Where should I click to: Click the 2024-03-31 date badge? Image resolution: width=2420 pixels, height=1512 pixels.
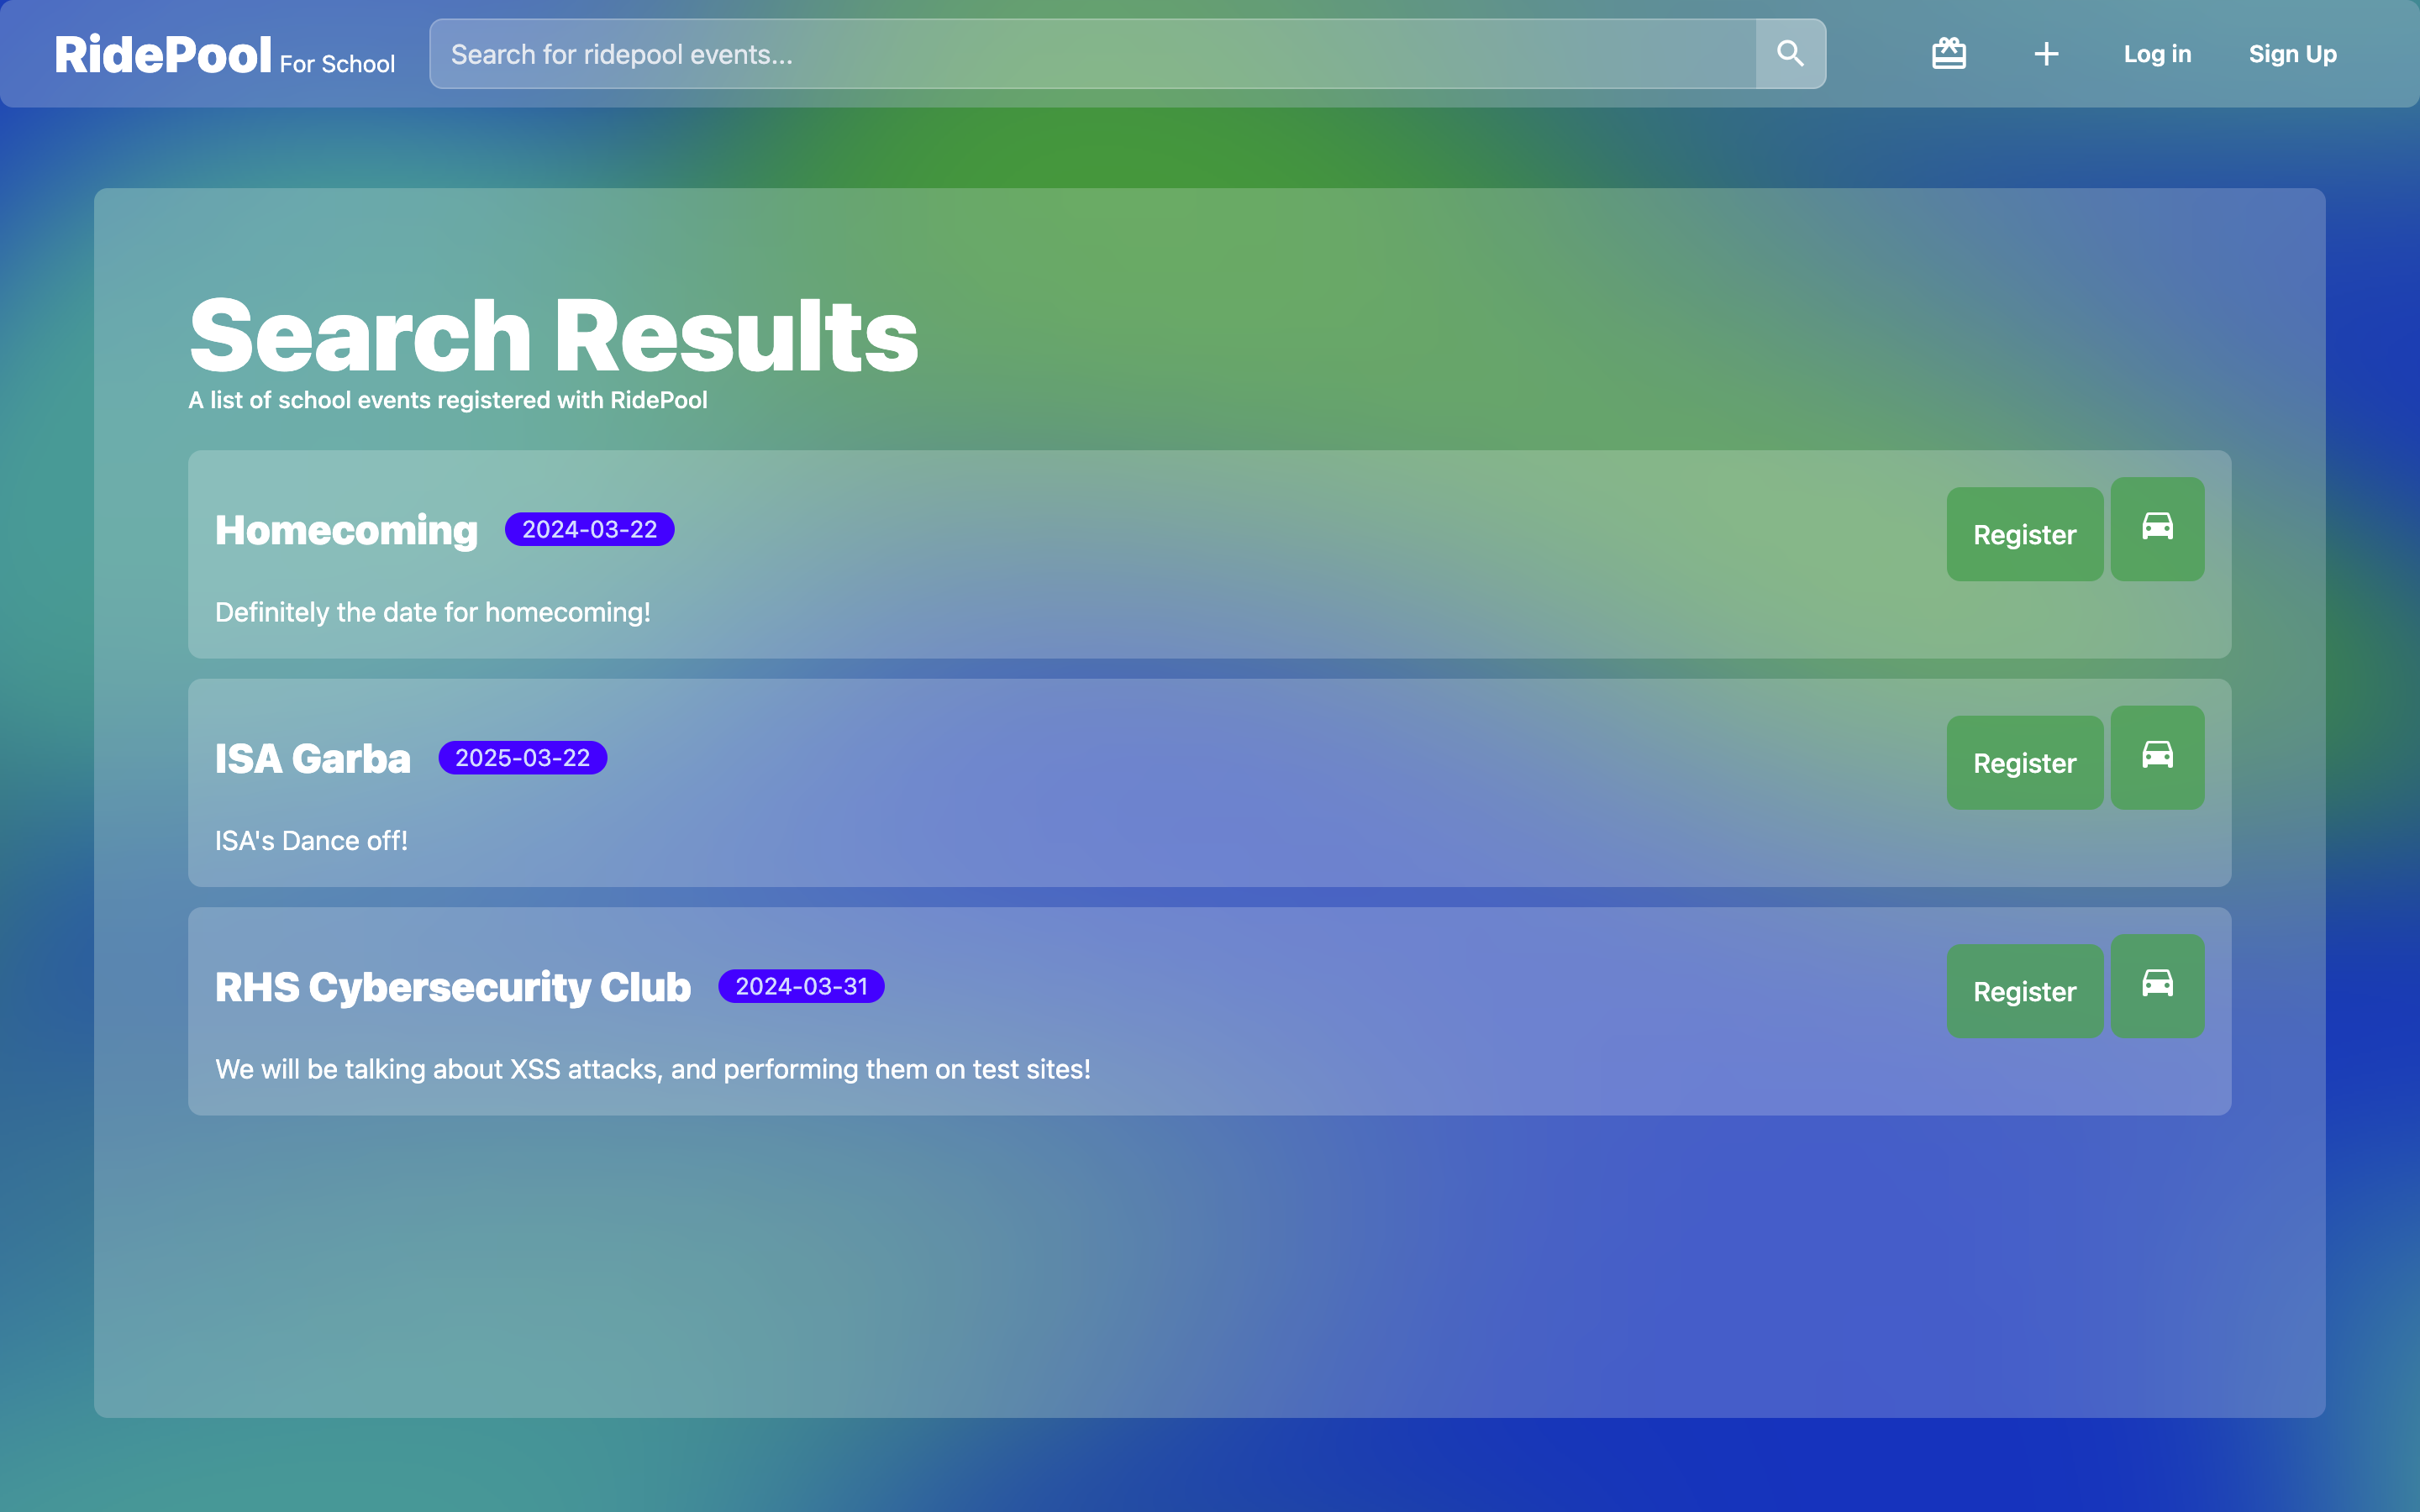pyautogui.click(x=801, y=986)
